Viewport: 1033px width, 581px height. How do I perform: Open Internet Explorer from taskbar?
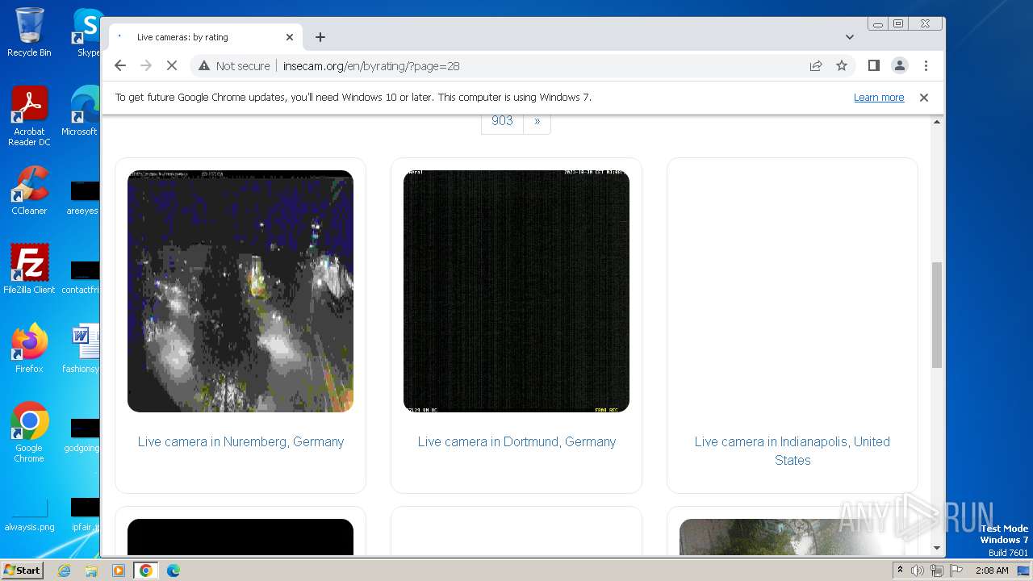[64, 571]
